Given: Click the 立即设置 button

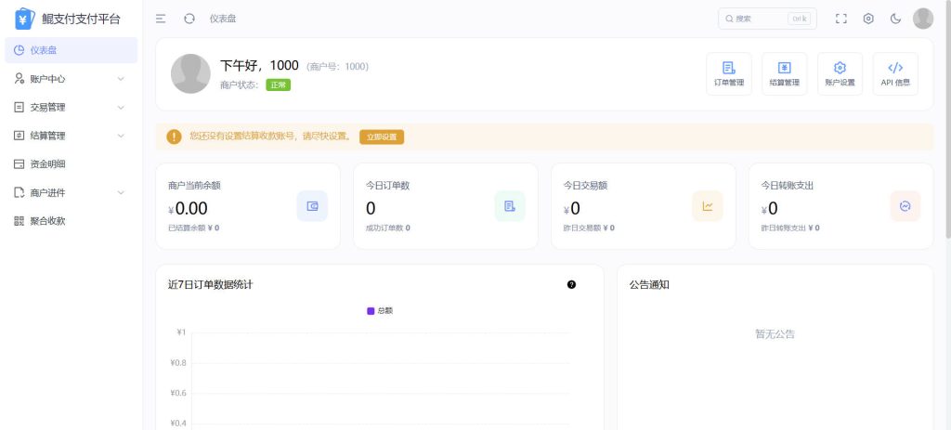Looking at the screenshot, I should click(x=382, y=137).
